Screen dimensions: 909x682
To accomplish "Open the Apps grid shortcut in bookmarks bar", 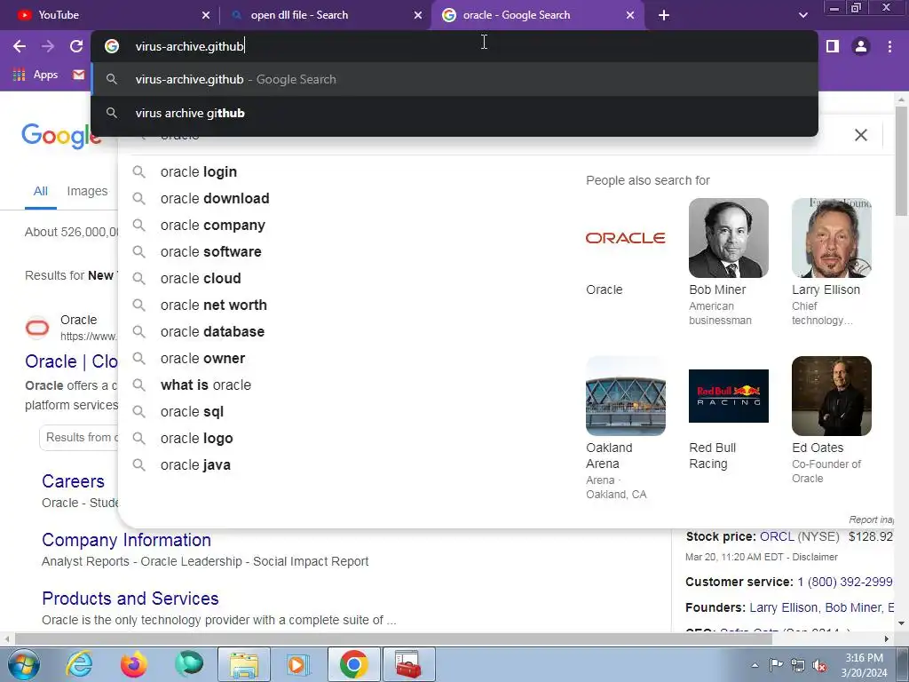I will pos(36,75).
